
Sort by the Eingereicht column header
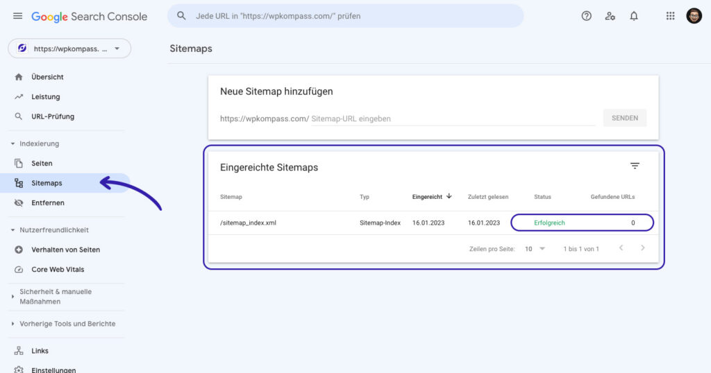pyautogui.click(x=427, y=197)
